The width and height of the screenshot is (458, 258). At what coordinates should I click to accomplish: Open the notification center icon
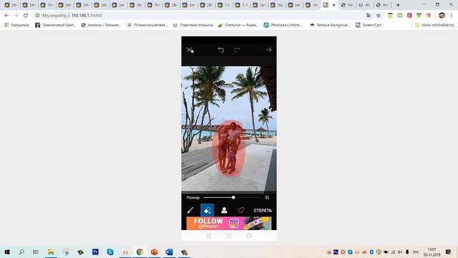(449, 252)
